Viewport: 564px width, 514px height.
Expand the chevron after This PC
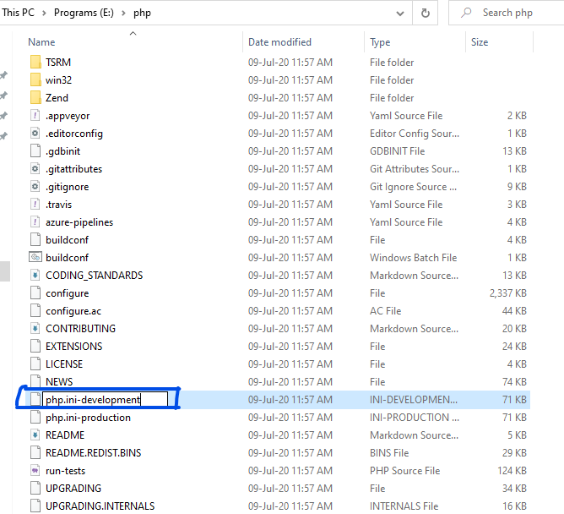pyautogui.click(x=44, y=13)
